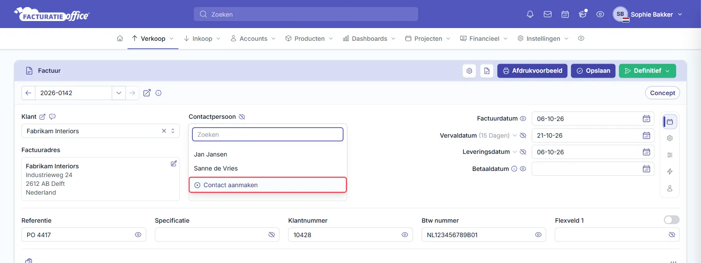Image resolution: width=701 pixels, height=263 pixels.
Task: Open the Financieel menu
Action: coord(484,39)
